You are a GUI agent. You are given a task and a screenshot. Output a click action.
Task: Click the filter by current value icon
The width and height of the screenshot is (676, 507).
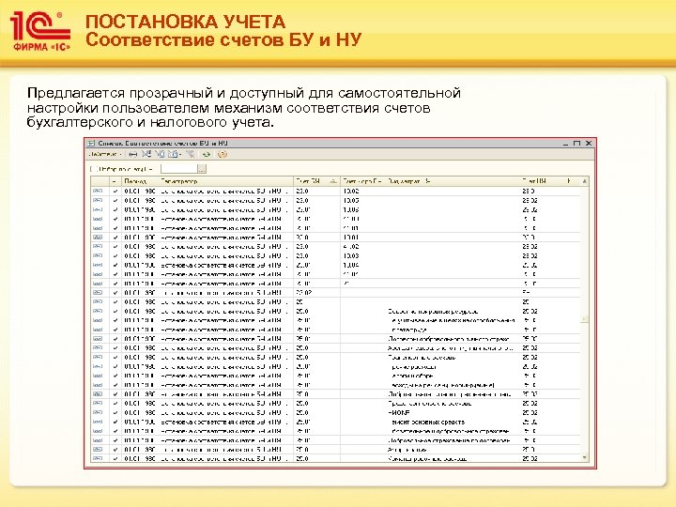[x=161, y=154]
